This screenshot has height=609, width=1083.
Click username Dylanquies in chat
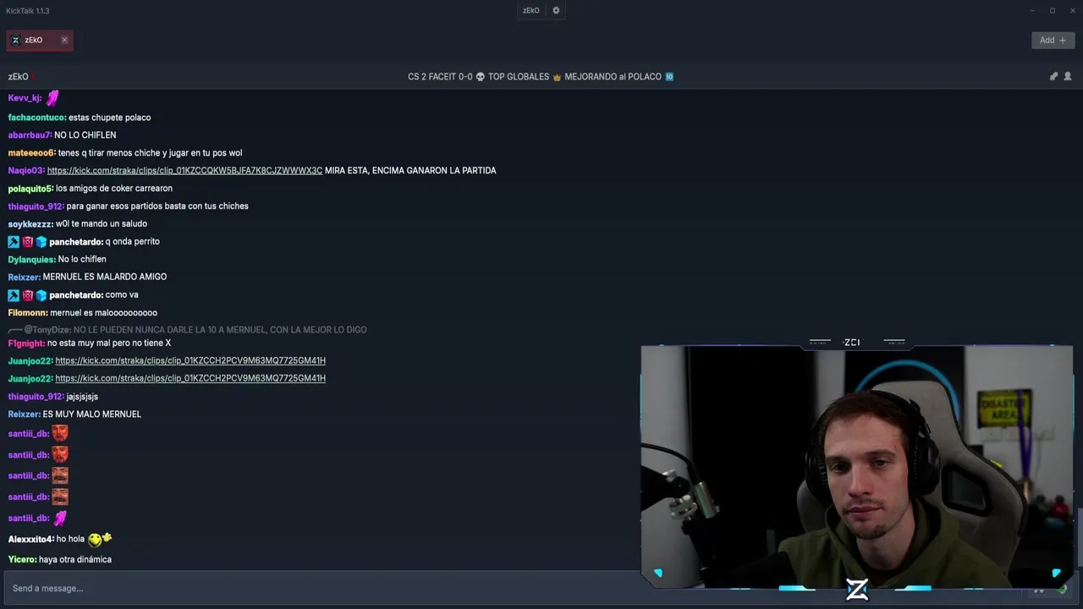pyautogui.click(x=32, y=260)
